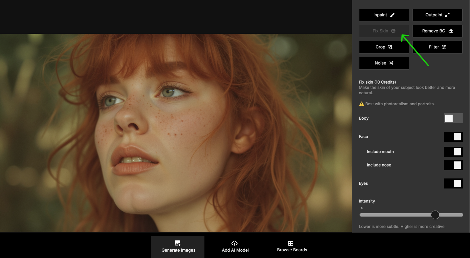Click the Fix Skin face icon button
The image size is (470, 258).
384,31
